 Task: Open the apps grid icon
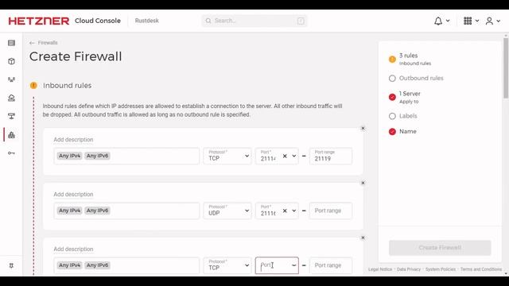(468, 21)
